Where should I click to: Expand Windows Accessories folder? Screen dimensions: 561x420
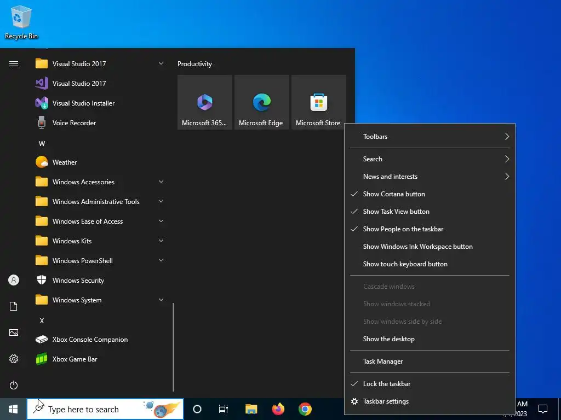[x=100, y=182]
